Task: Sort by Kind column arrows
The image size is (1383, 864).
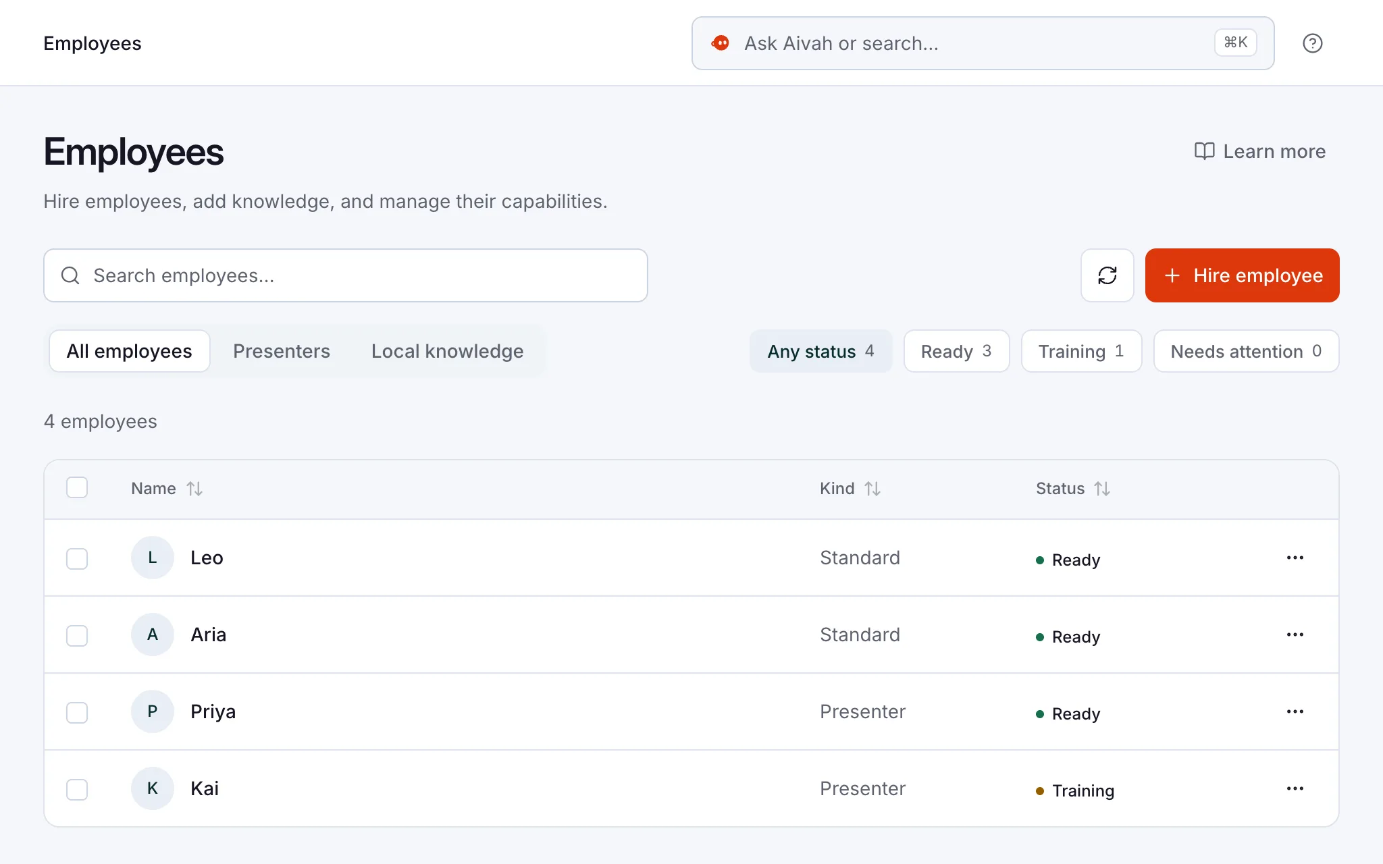Action: (872, 489)
